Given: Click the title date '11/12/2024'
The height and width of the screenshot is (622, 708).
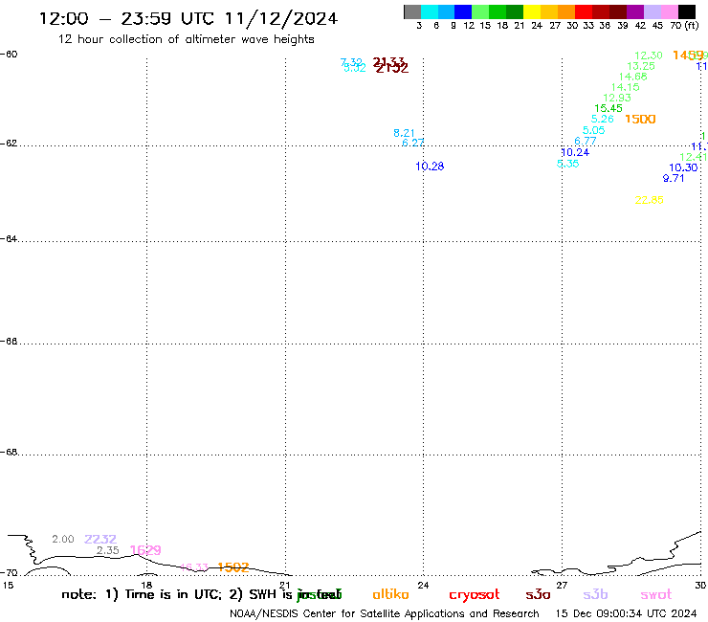Looking at the screenshot, I should point(281,19).
